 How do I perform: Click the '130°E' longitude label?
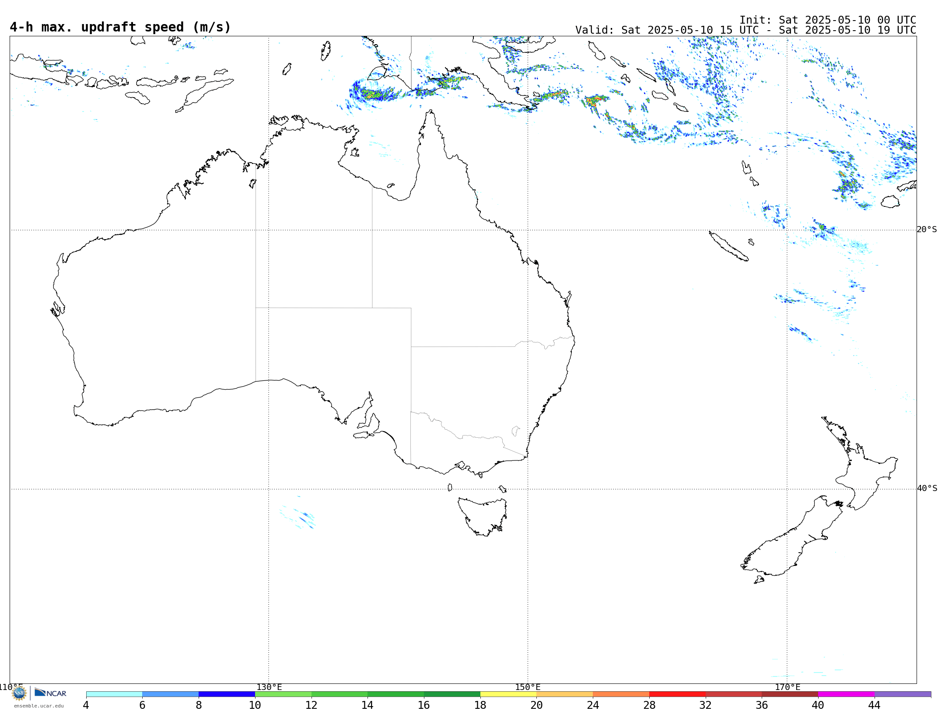269,687
